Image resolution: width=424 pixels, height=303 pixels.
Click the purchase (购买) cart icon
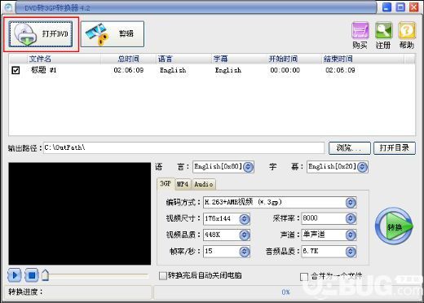pos(360,31)
